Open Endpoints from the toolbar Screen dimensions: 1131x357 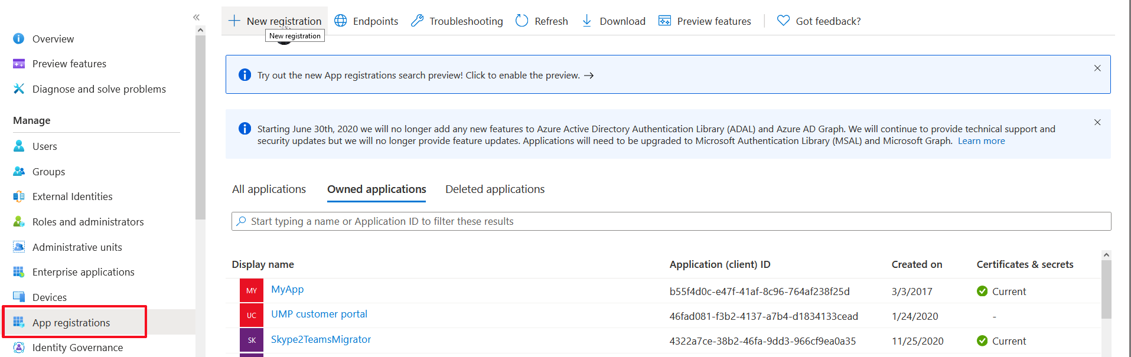tap(366, 21)
